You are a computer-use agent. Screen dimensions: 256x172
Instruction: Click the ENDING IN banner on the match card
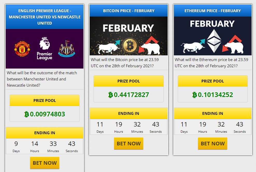(44, 133)
